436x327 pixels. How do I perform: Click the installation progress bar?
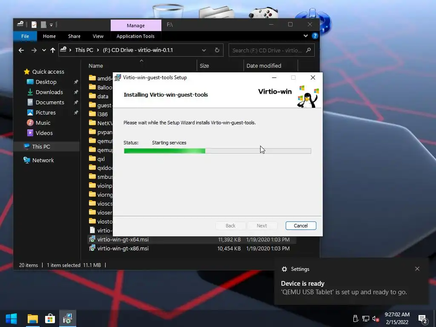click(x=218, y=151)
